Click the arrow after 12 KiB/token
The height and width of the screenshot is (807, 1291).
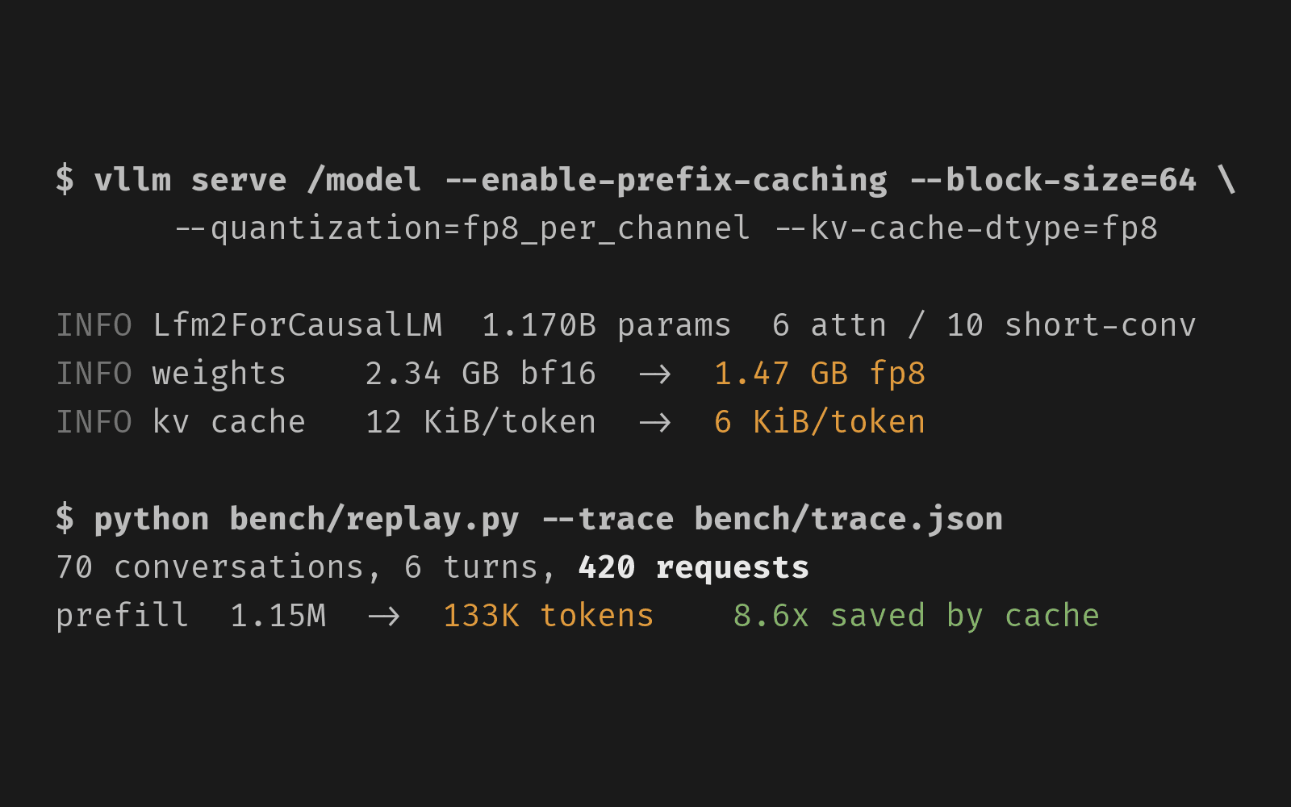654,422
